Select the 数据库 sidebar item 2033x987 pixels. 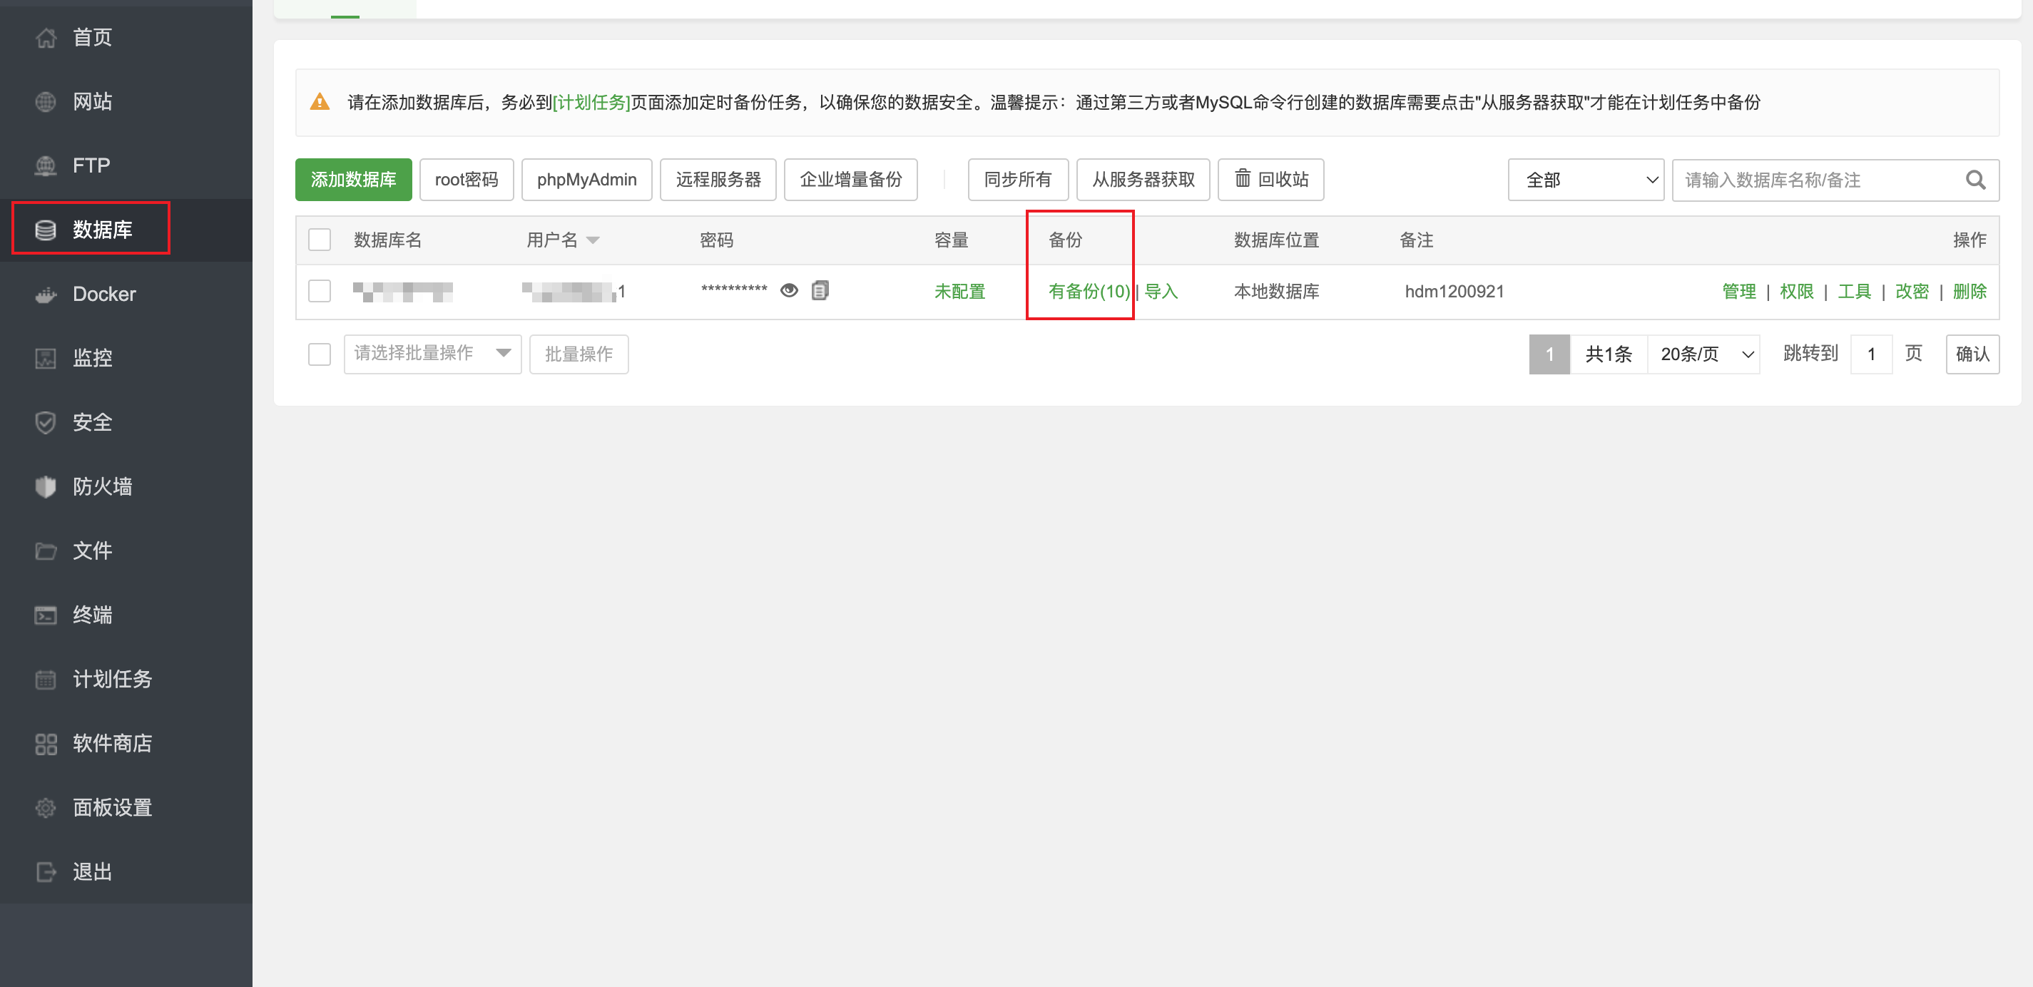click(126, 230)
